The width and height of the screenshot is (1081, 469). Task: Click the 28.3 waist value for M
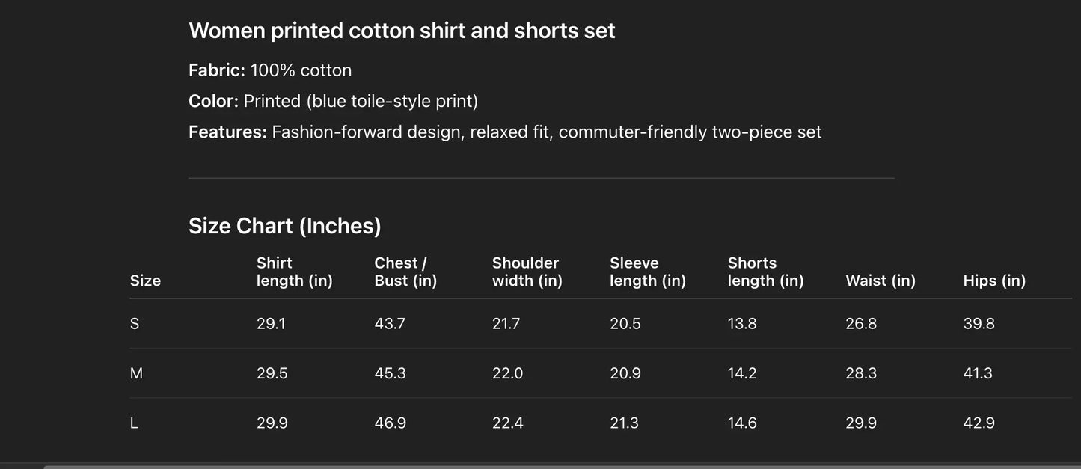[x=861, y=373]
